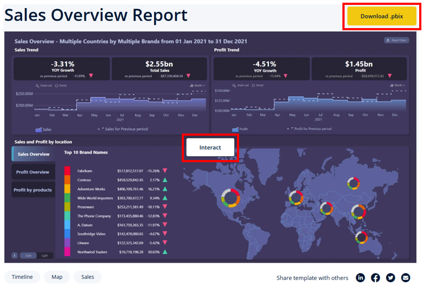
Task: Select the Sales tag
Action: click(x=88, y=277)
